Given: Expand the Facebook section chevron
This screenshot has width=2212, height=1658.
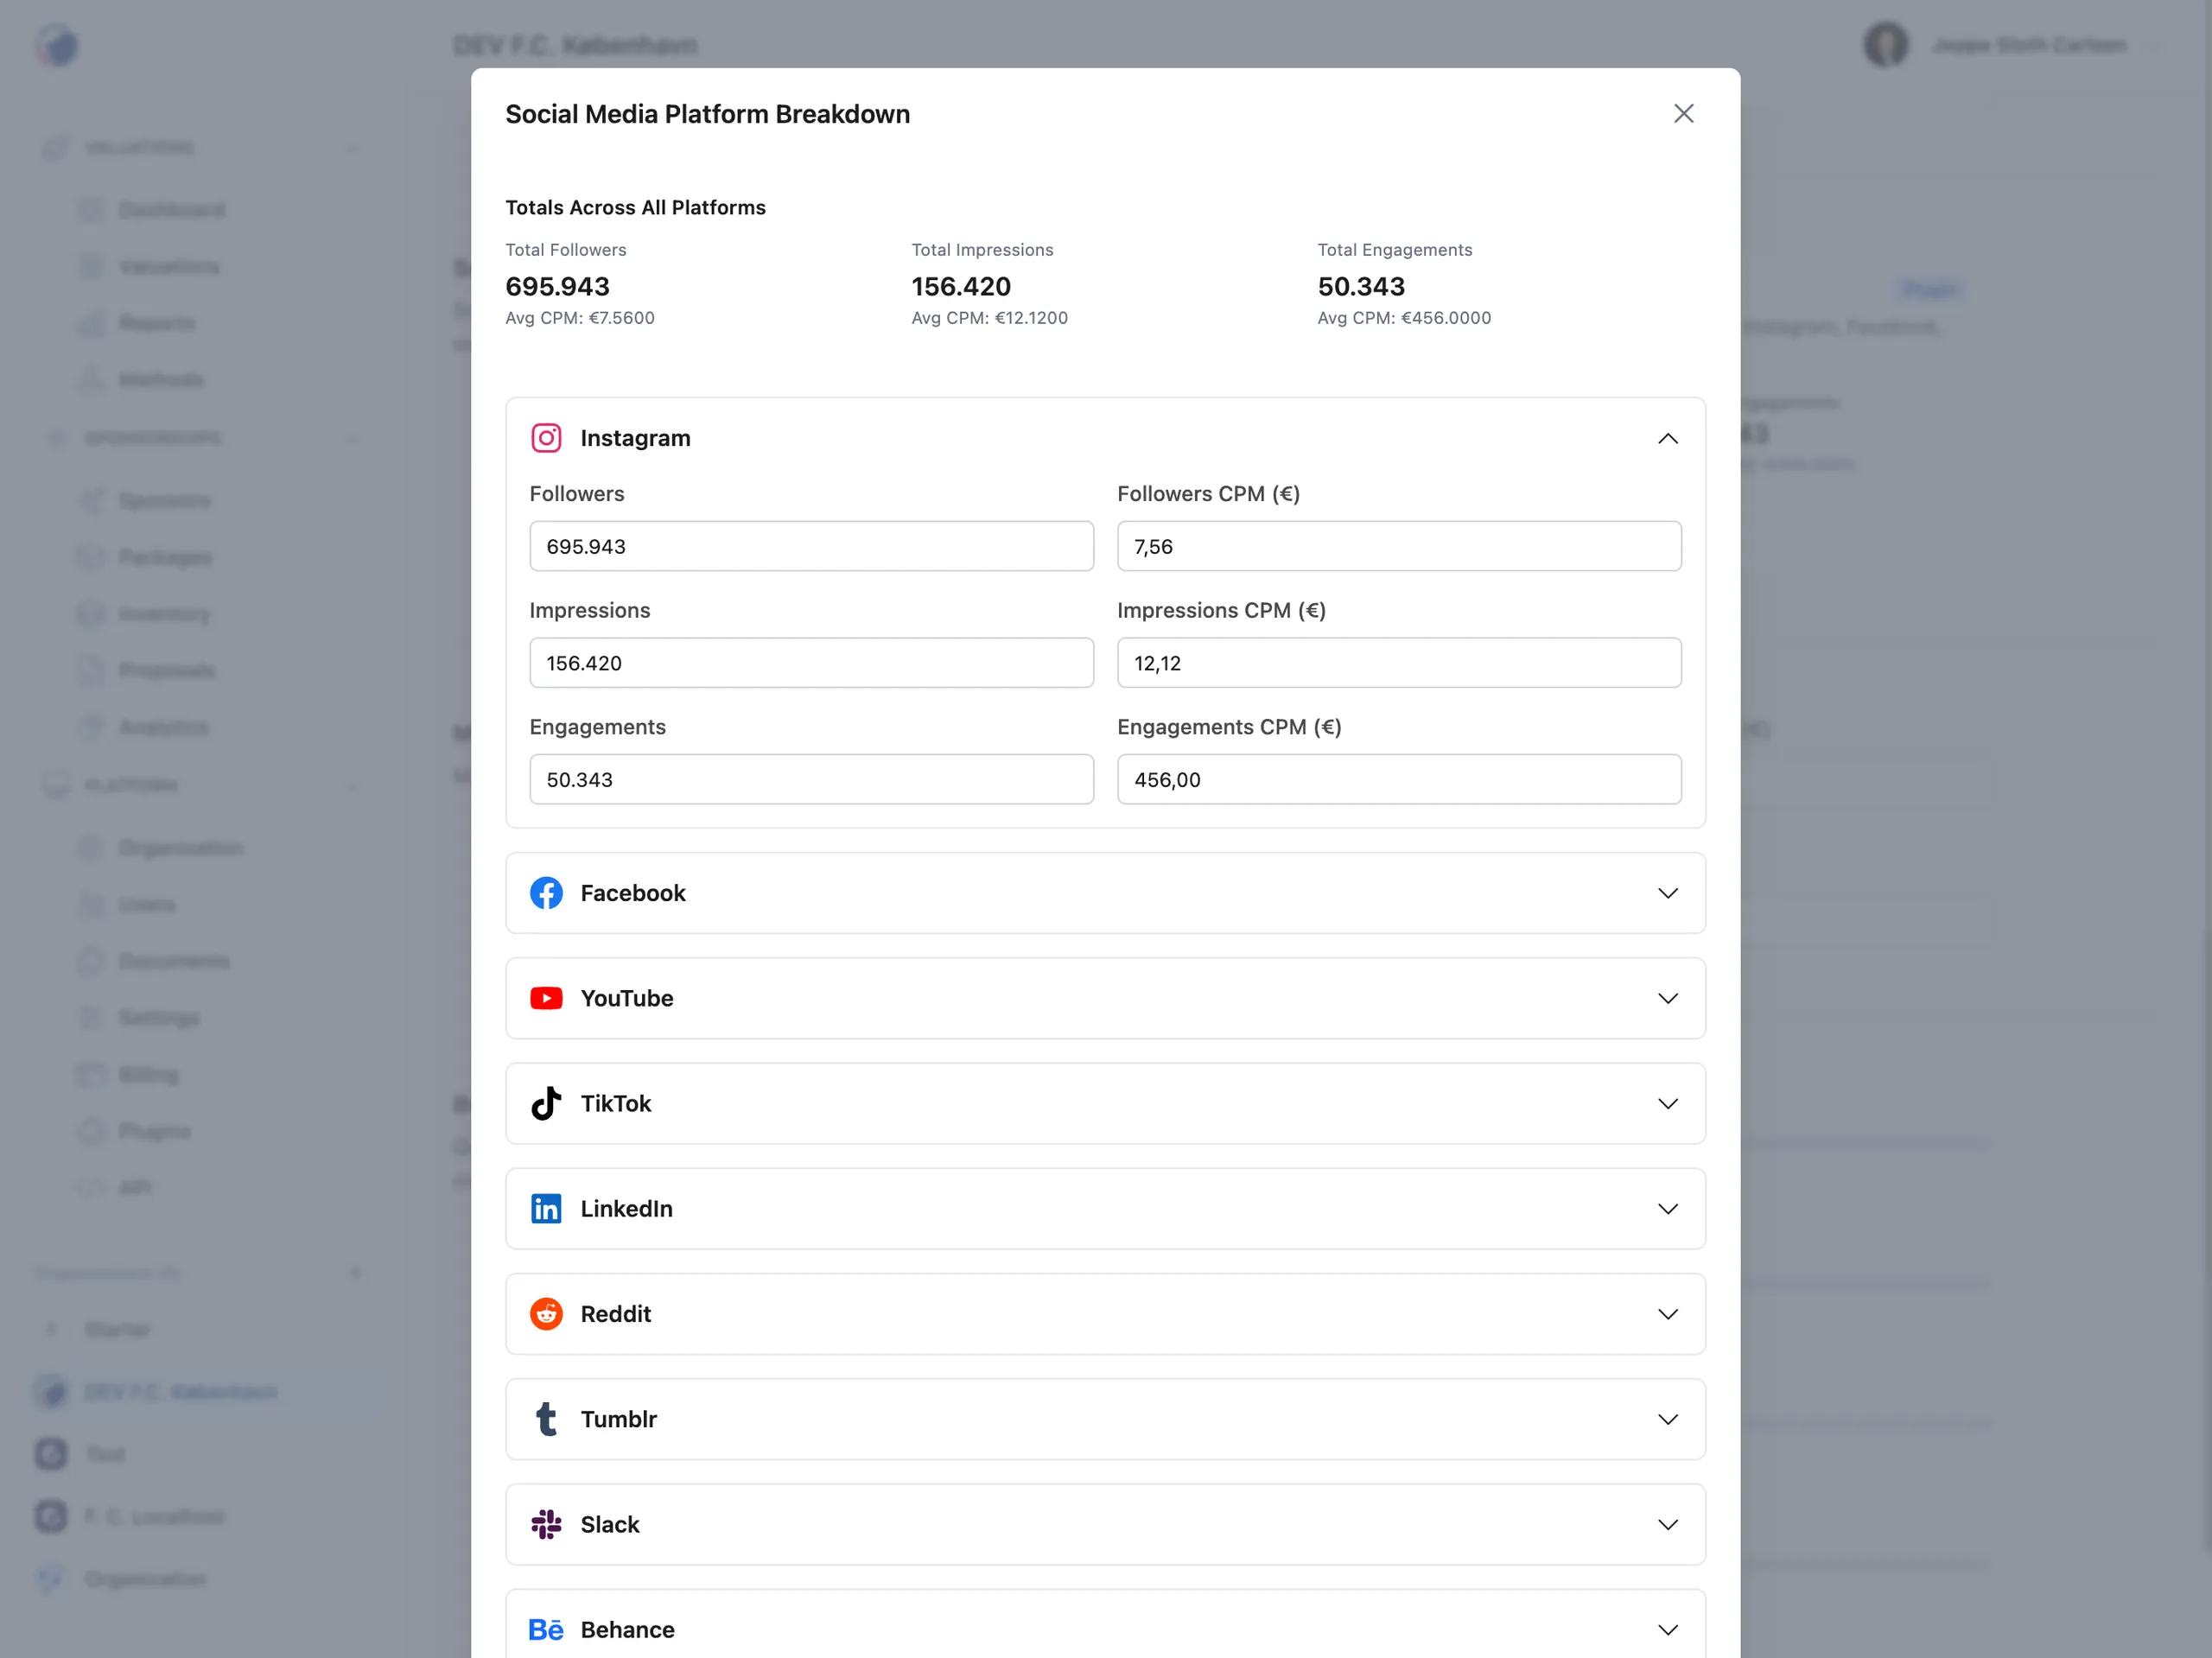Looking at the screenshot, I should point(1667,893).
